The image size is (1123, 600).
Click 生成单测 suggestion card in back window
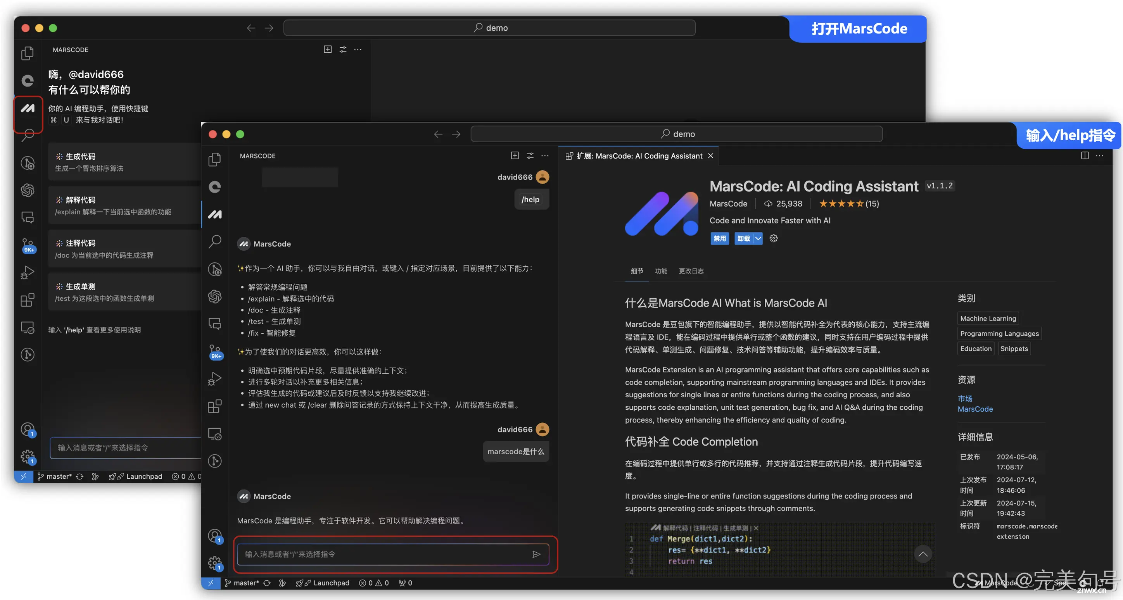125,292
